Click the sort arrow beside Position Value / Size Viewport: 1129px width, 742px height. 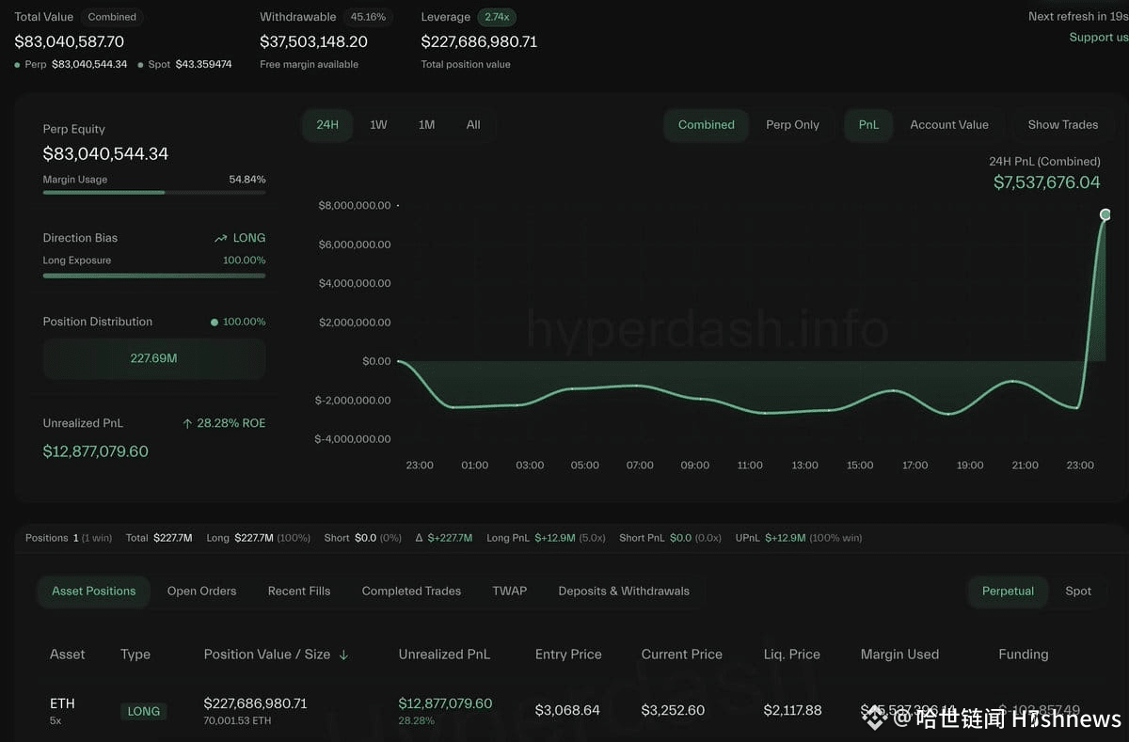343,655
